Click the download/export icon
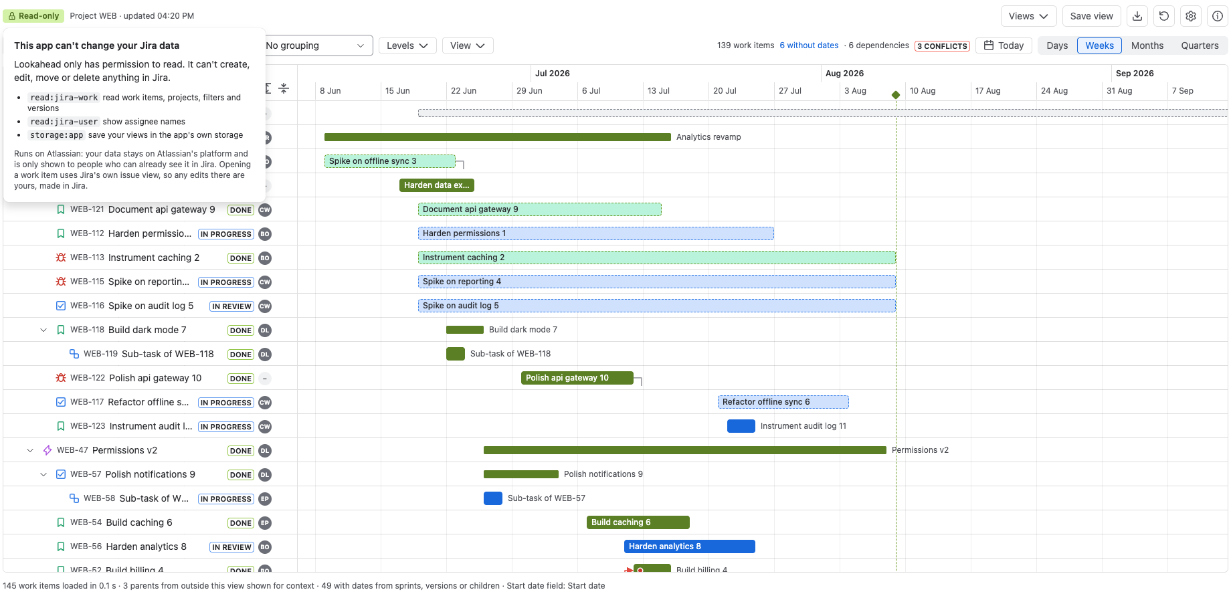 [x=1137, y=16]
